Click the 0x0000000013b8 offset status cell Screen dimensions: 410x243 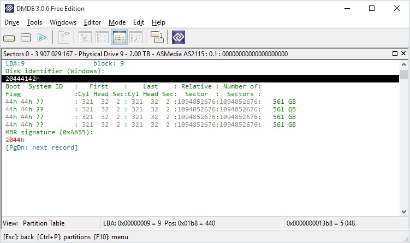tap(346, 223)
